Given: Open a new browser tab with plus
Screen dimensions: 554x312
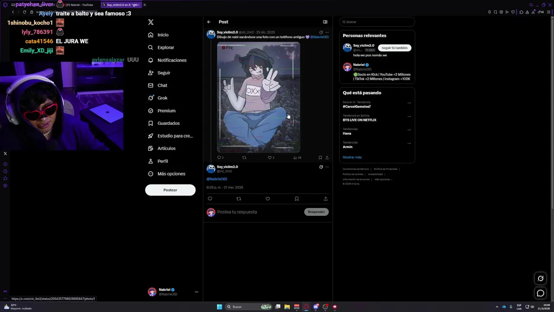Looking at the screenshot, I should point(145,5).
